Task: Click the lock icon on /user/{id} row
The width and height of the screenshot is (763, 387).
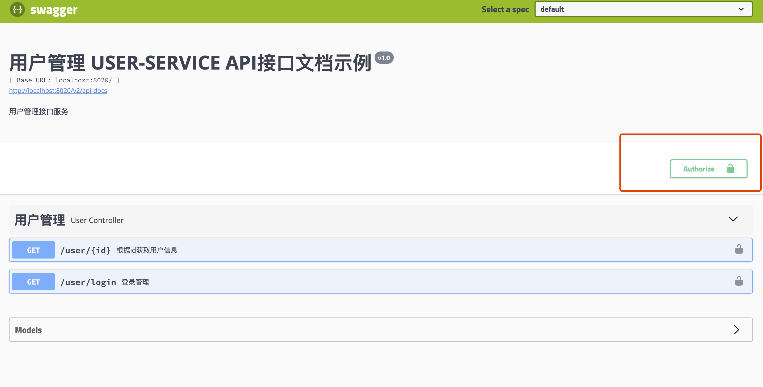Action: pos(739,249)
